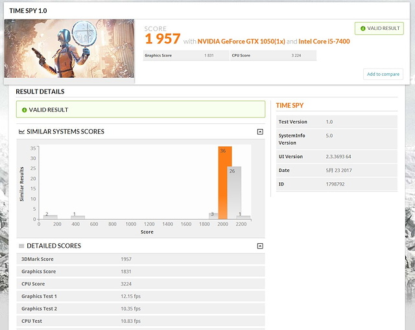Viewport: 415px width, 330px height.
Task: Click the chart icon beside Similar Systems Scores
Action: 21,132
